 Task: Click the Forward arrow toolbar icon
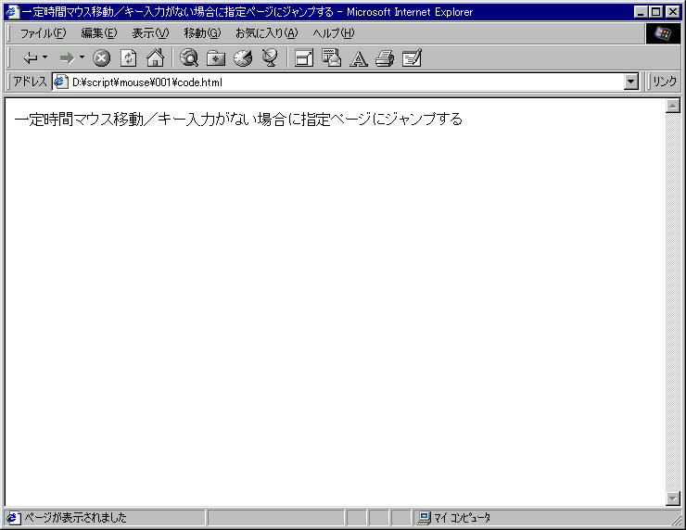coord(67,57)
